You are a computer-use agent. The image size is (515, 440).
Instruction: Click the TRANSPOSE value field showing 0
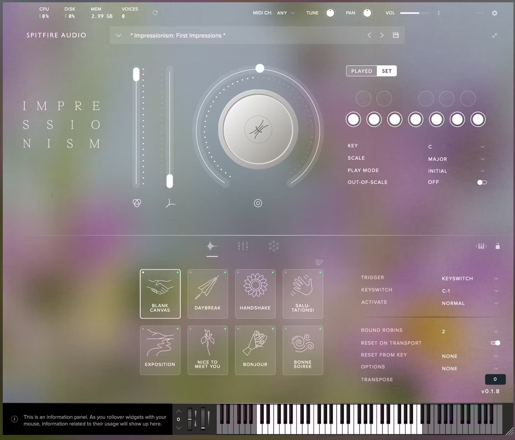(x=495, y=379)
